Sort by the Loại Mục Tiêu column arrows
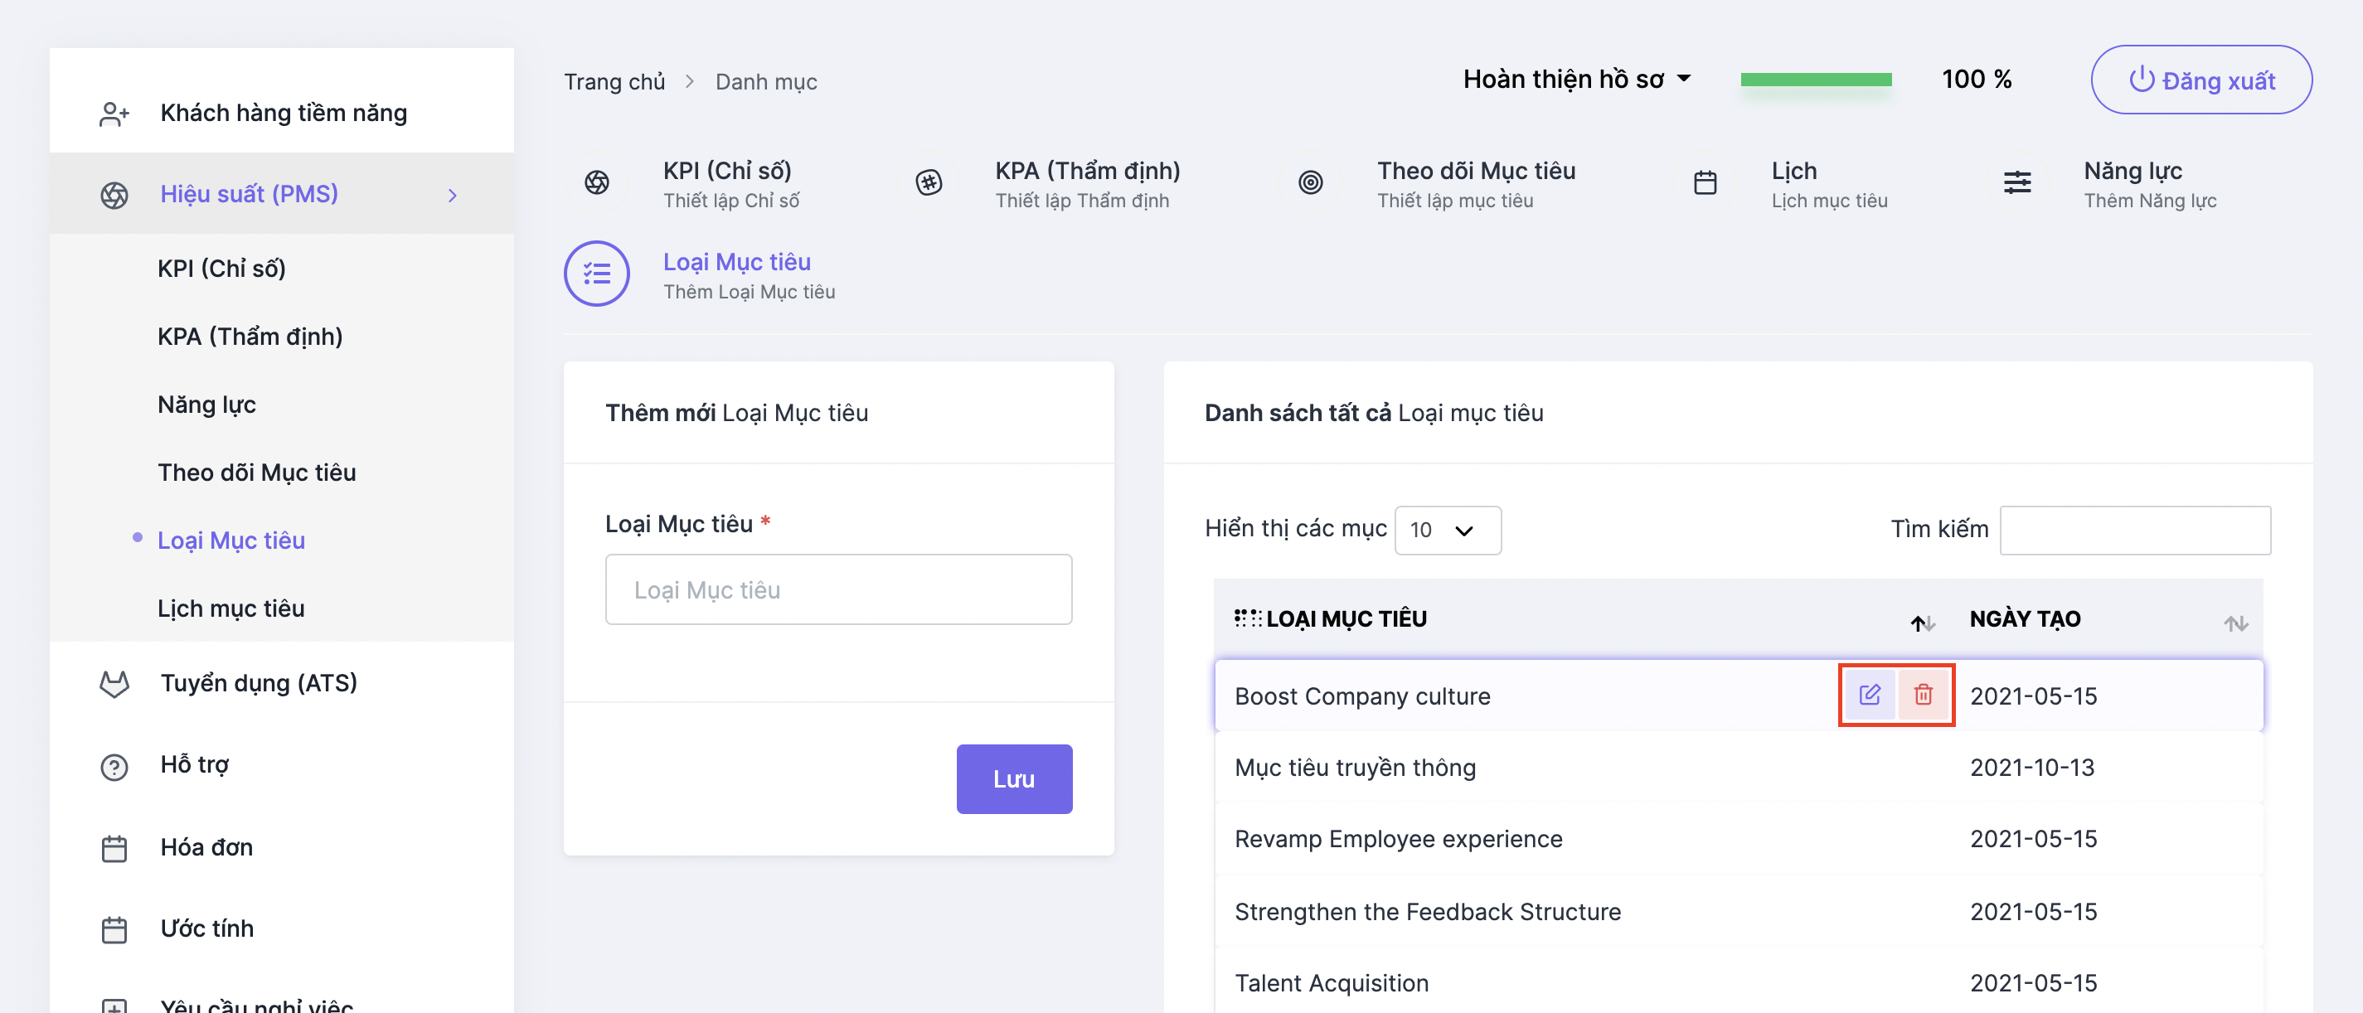The width and height of the screenshot is (2363, 1013). pos(1924,623)
